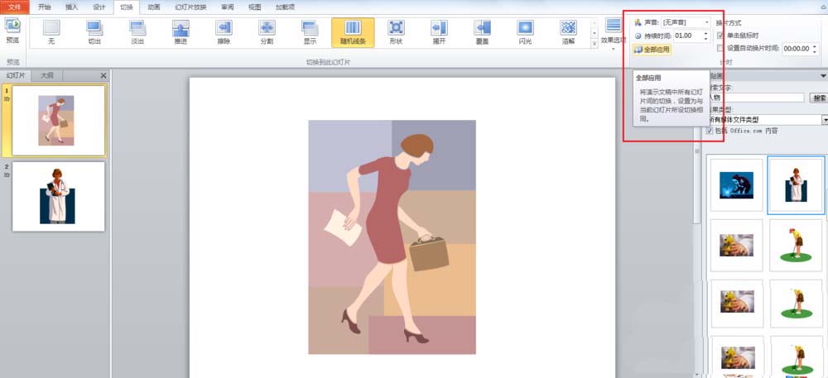Switch to the 视图 (View) tab
This screenshot has width=828, height=378.
(x=254, y=7)
